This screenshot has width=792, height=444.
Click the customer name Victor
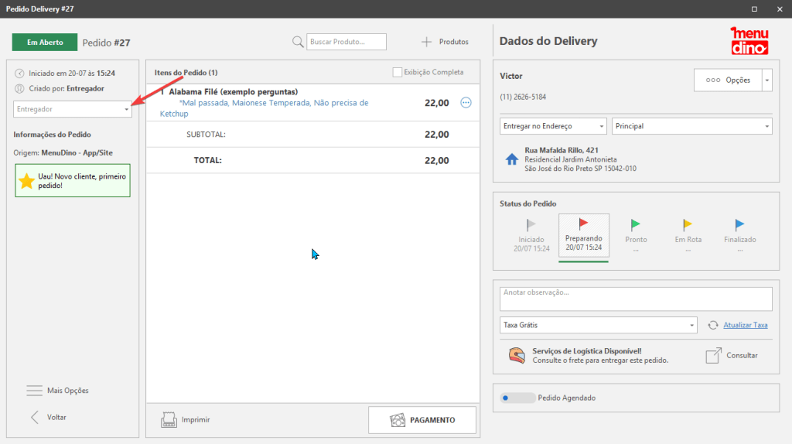[x=511, y=77]
